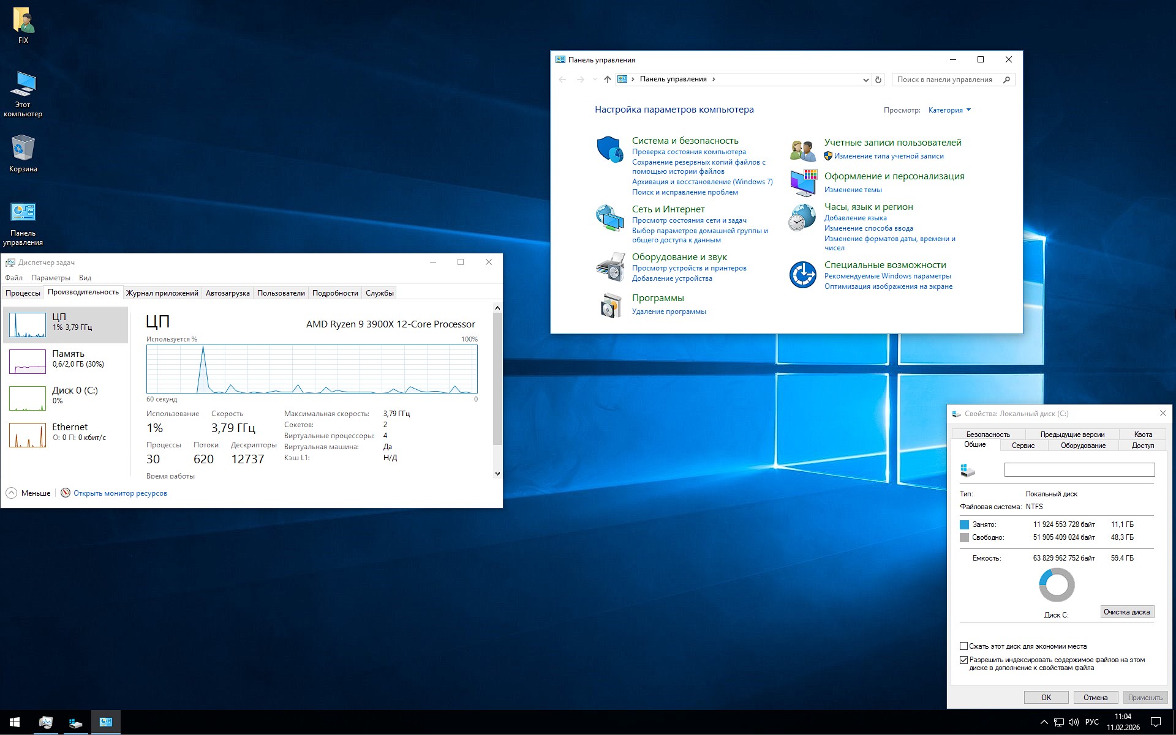
Task: Click the Оборудование и звук printer icon
Action: click(x=609, y=266)
